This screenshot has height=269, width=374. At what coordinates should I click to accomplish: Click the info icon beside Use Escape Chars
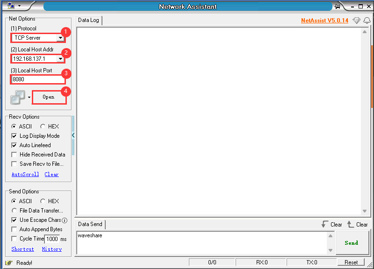[65, 220]
